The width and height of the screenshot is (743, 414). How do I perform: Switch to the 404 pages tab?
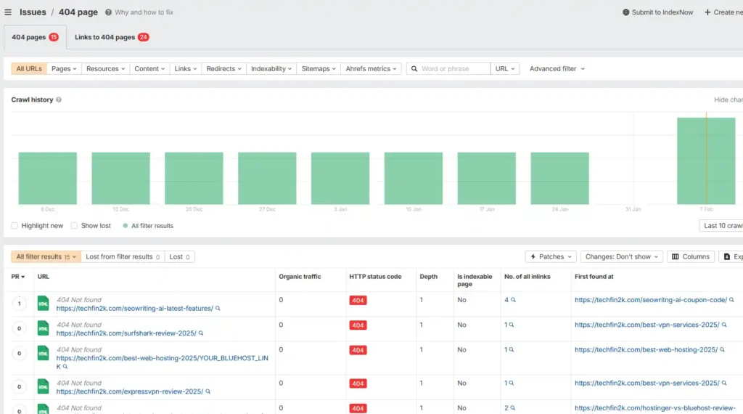(x=35, y=37)
